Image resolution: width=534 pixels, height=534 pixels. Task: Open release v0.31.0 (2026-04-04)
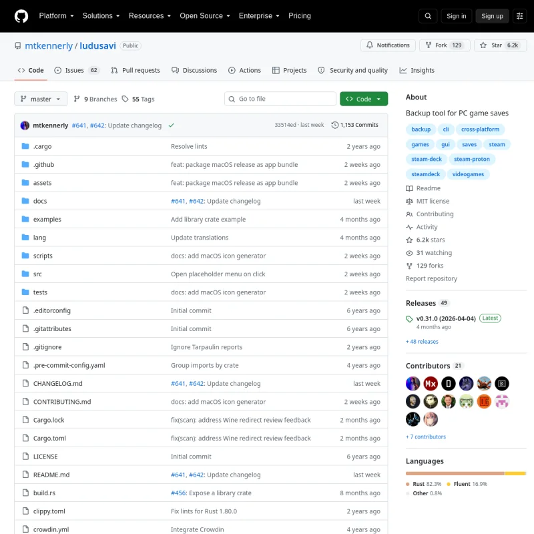(446, 319)
